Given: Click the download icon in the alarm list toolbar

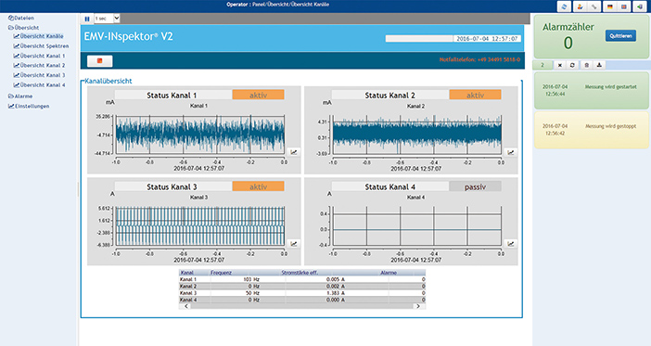Looking at the screenshot, I should (x=599, y=65).
